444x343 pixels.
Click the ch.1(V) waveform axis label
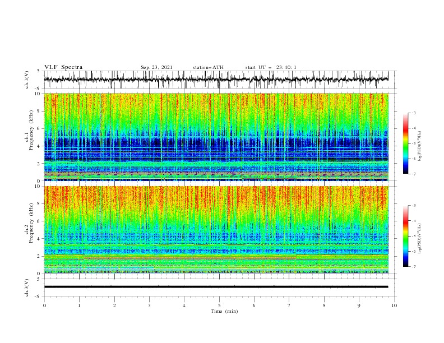point(27,80)
